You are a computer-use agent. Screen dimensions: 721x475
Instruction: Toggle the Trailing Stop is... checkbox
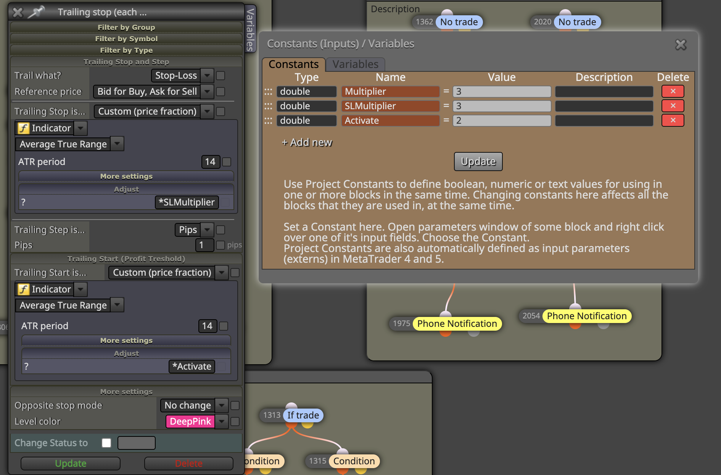(x=220, y=111)
